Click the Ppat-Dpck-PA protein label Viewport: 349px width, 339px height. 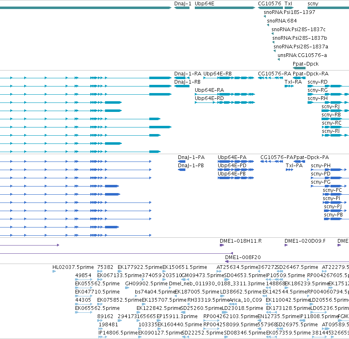point(311,157)
